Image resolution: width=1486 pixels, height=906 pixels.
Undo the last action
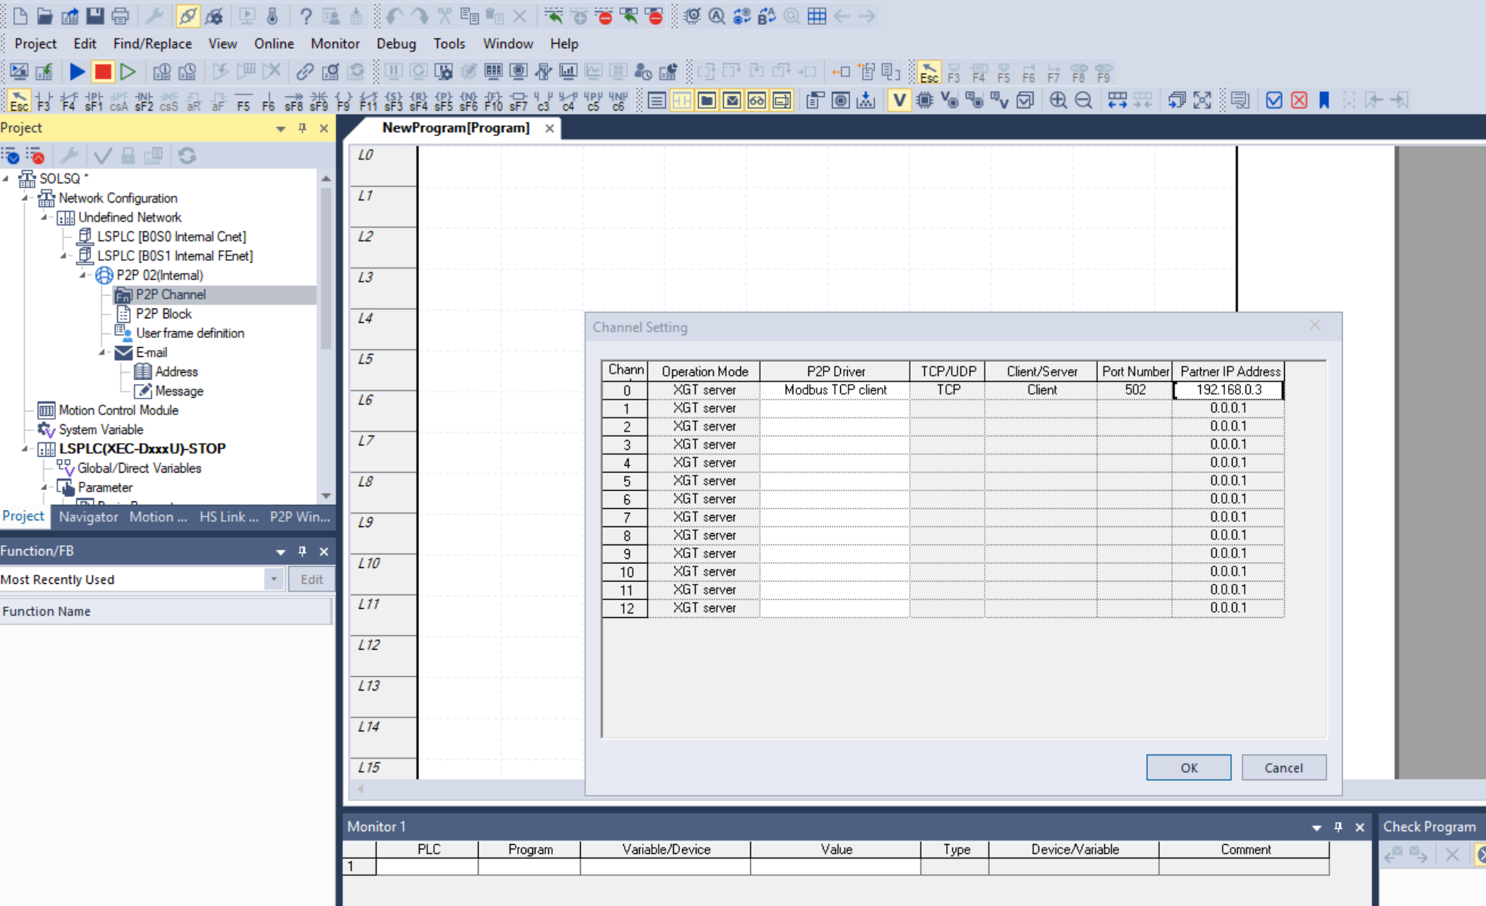coord(392,15)
